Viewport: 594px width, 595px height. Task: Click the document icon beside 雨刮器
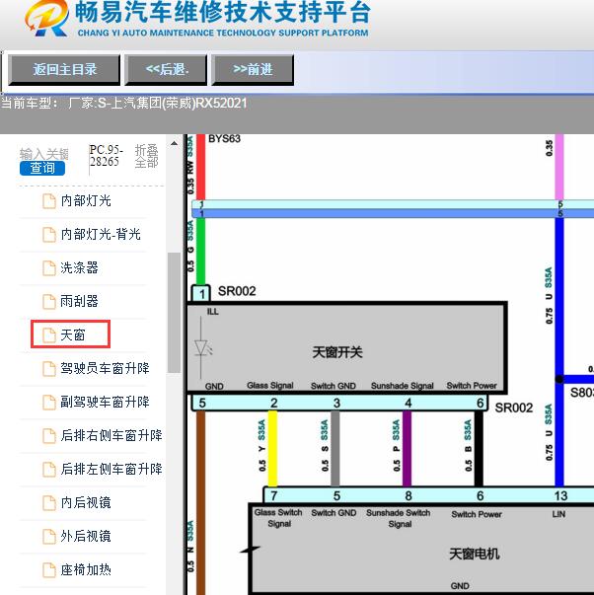click(49, 302)
